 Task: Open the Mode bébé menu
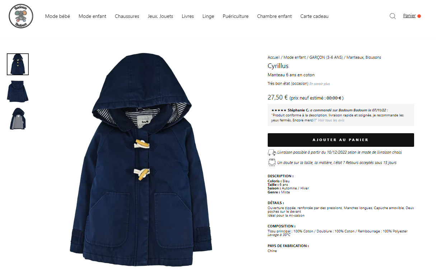(x=57, y=16)
